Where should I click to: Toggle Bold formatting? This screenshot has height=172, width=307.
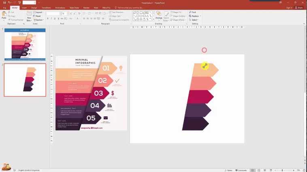pyautogui.click(x=48, y=19)
